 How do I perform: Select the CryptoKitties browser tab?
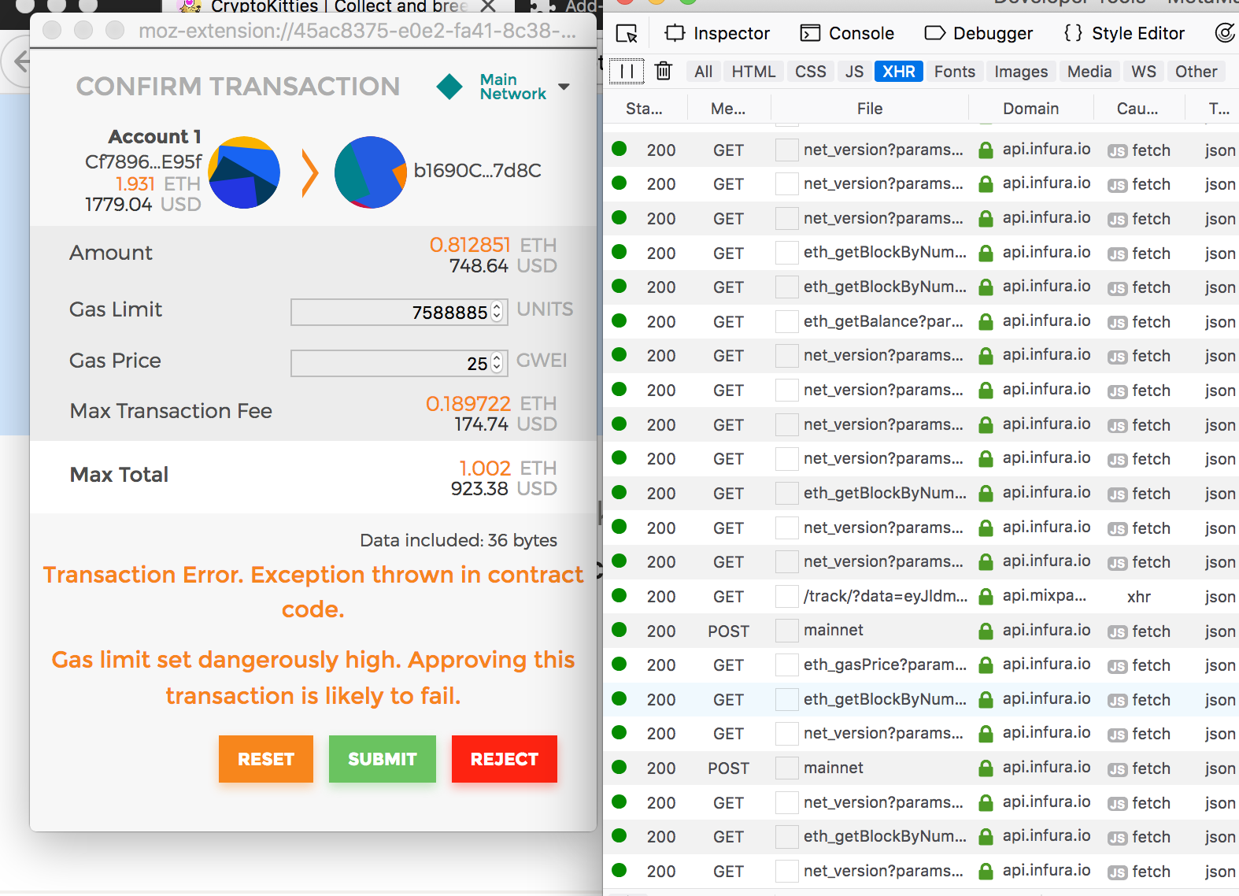click(338, 6)
